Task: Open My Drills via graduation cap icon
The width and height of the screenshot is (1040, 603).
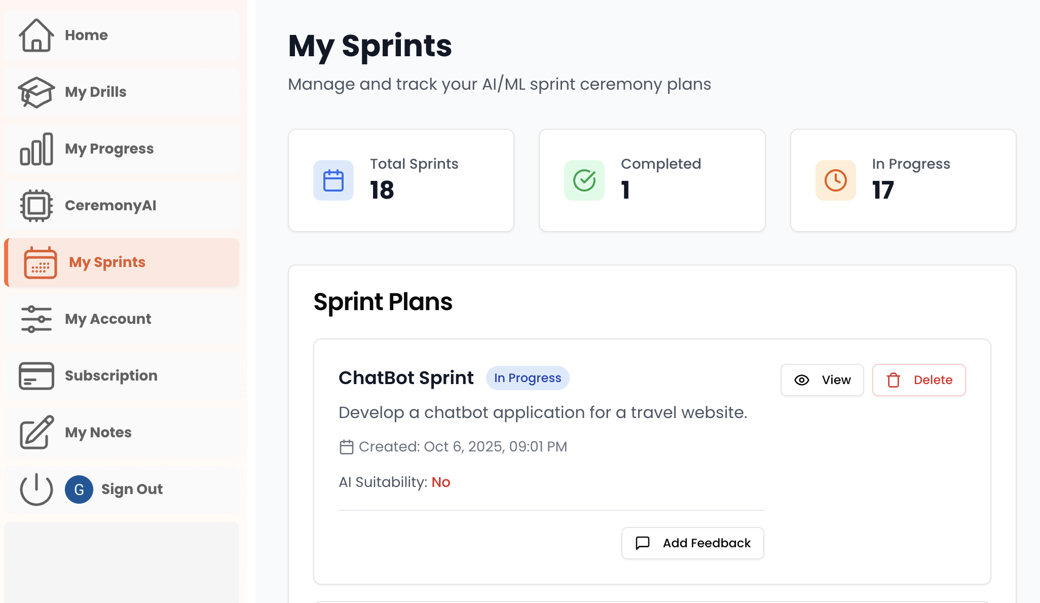Action: tap(35, 92)
